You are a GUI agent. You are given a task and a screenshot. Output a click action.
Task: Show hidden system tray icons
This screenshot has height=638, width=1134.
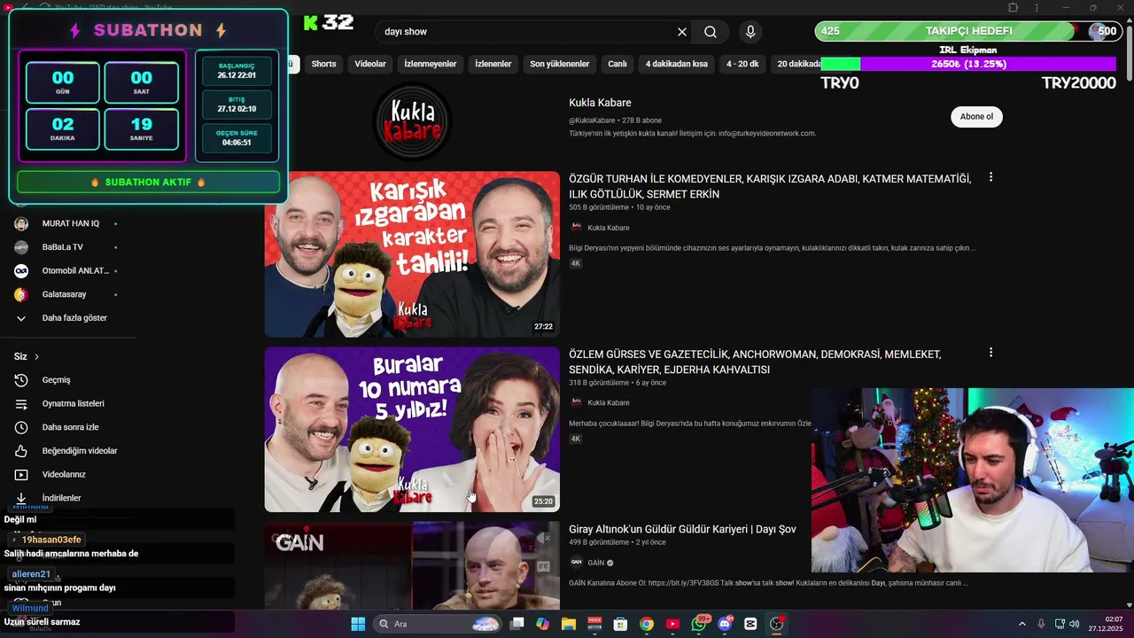1021,624
